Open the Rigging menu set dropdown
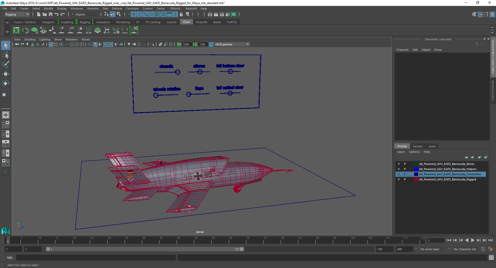Image resolution: width=496 pixels, height=268 pixels. (x=17, y=14)
